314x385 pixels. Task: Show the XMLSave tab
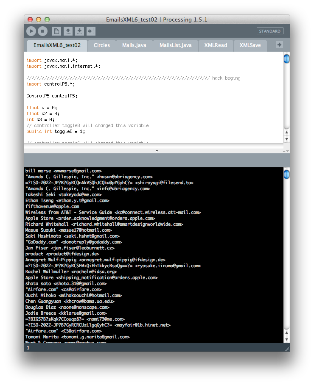(250, 45)
